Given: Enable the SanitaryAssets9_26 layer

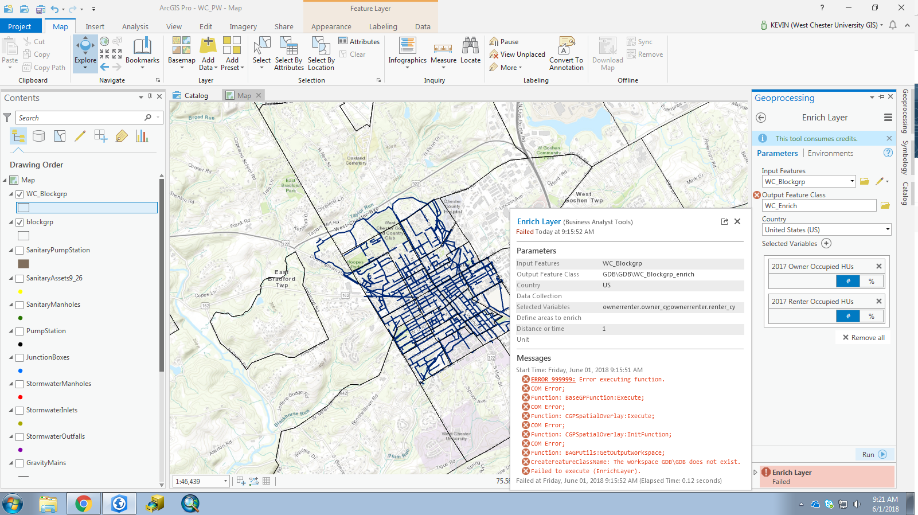Looking at the screenshot, I should (x=20, y=279).
